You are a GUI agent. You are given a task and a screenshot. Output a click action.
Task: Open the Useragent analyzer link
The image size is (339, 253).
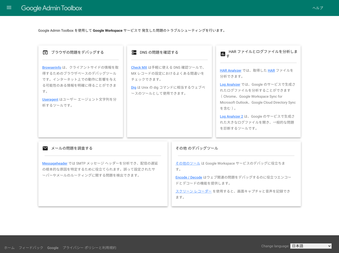50,99
